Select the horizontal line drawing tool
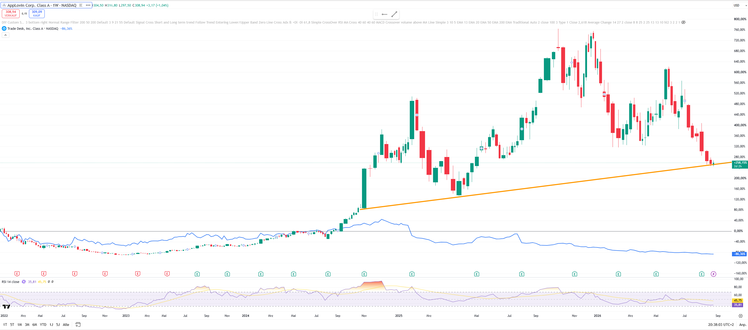 click(x=384, y=14)
